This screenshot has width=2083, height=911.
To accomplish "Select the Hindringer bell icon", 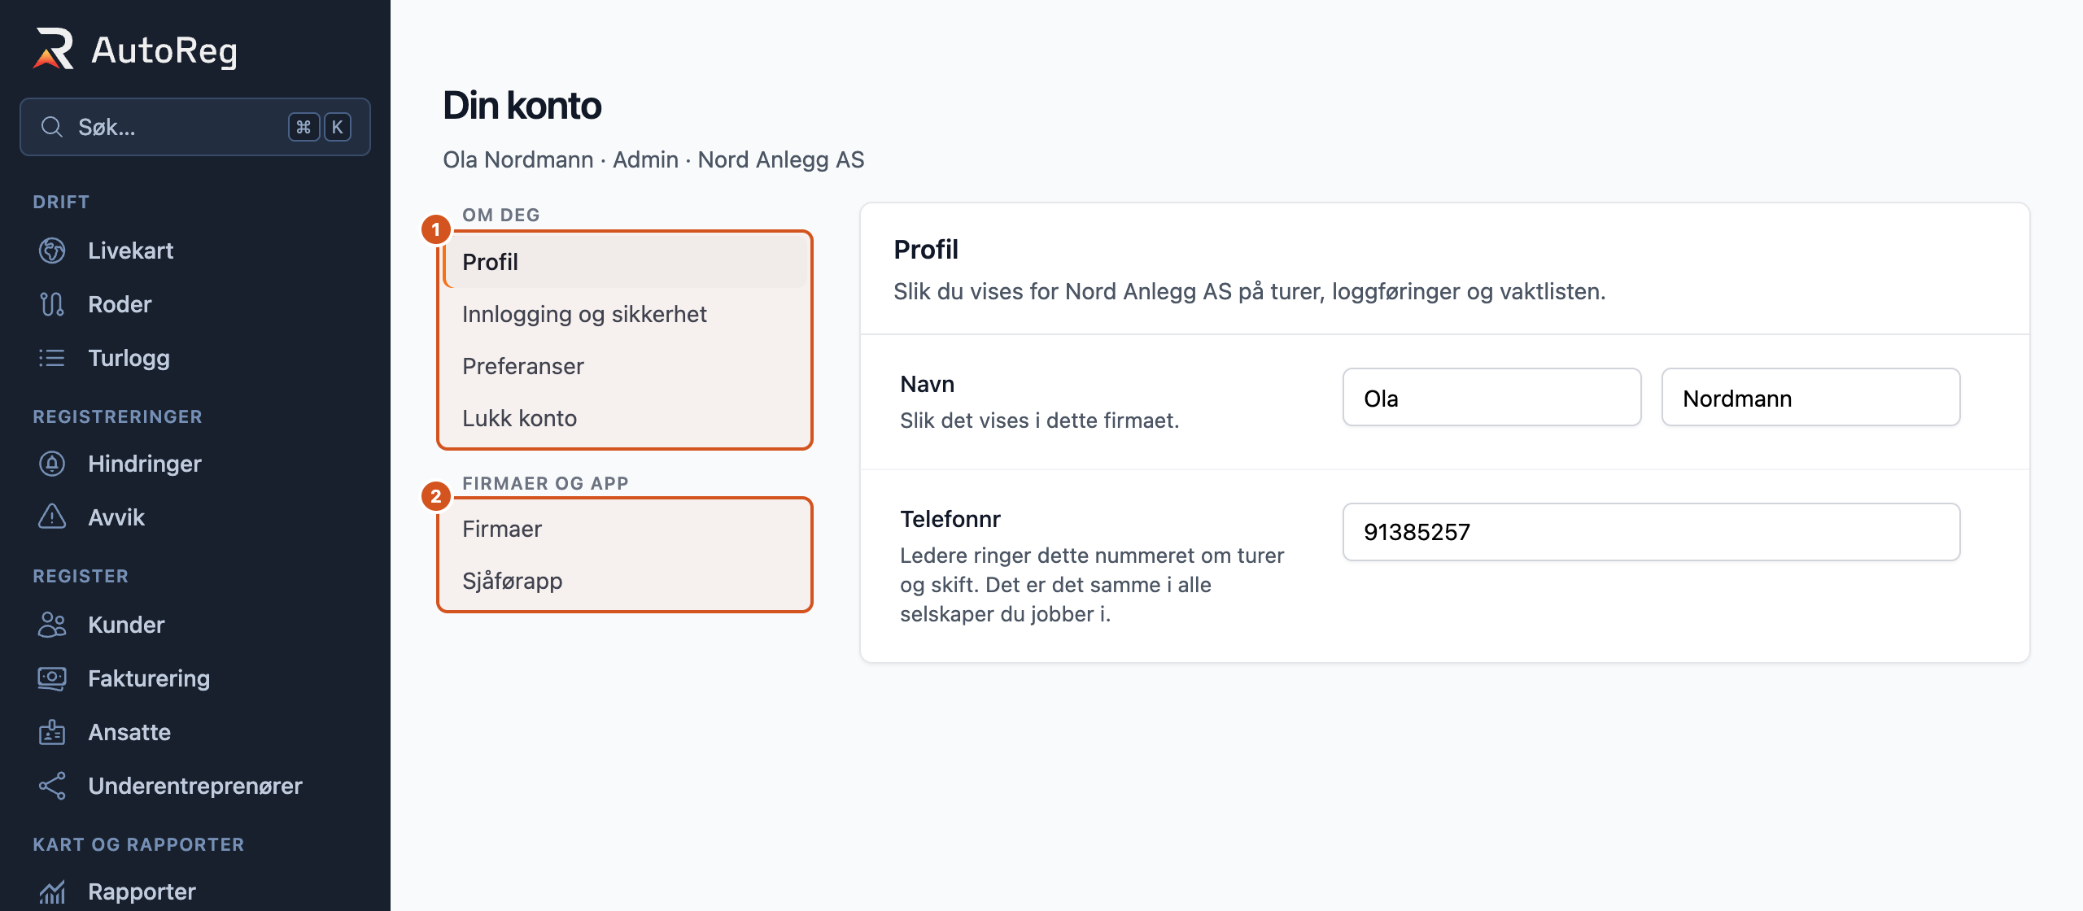I will tap(52, 464).
